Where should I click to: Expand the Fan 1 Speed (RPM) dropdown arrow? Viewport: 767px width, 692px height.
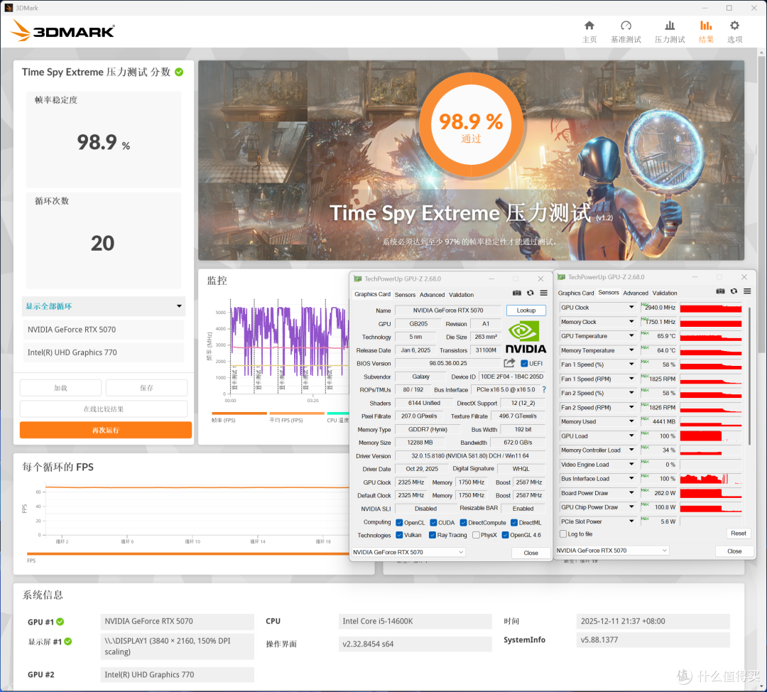631,379
